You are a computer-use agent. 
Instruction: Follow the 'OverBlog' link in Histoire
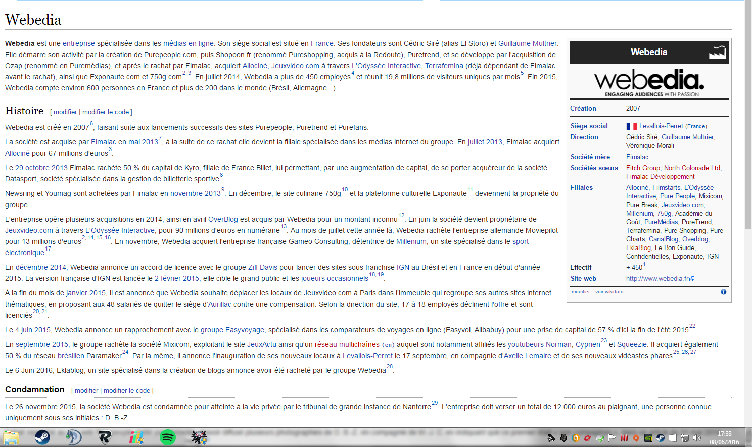point(223,219)
